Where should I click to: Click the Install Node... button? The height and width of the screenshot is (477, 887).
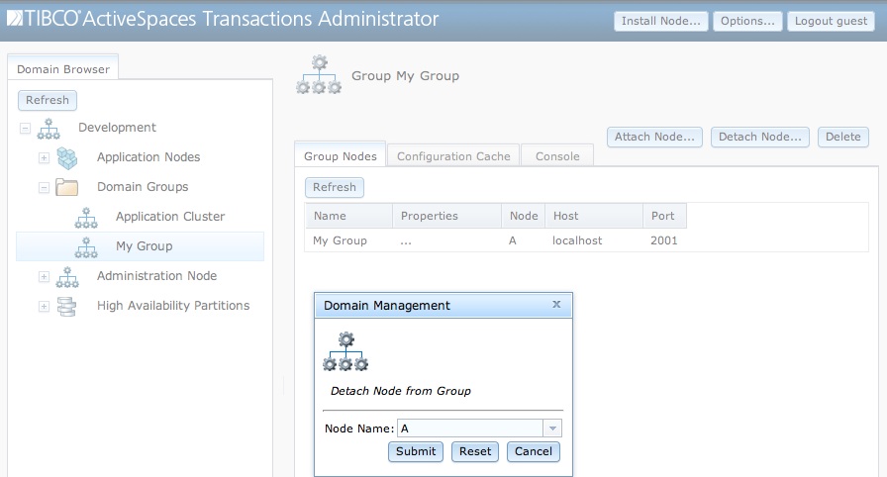pos(660,21)
